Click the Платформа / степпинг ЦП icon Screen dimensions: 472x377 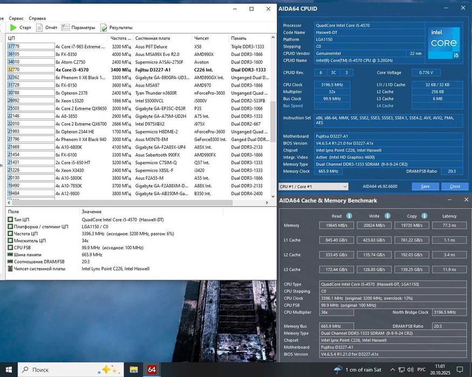(10, 226)
